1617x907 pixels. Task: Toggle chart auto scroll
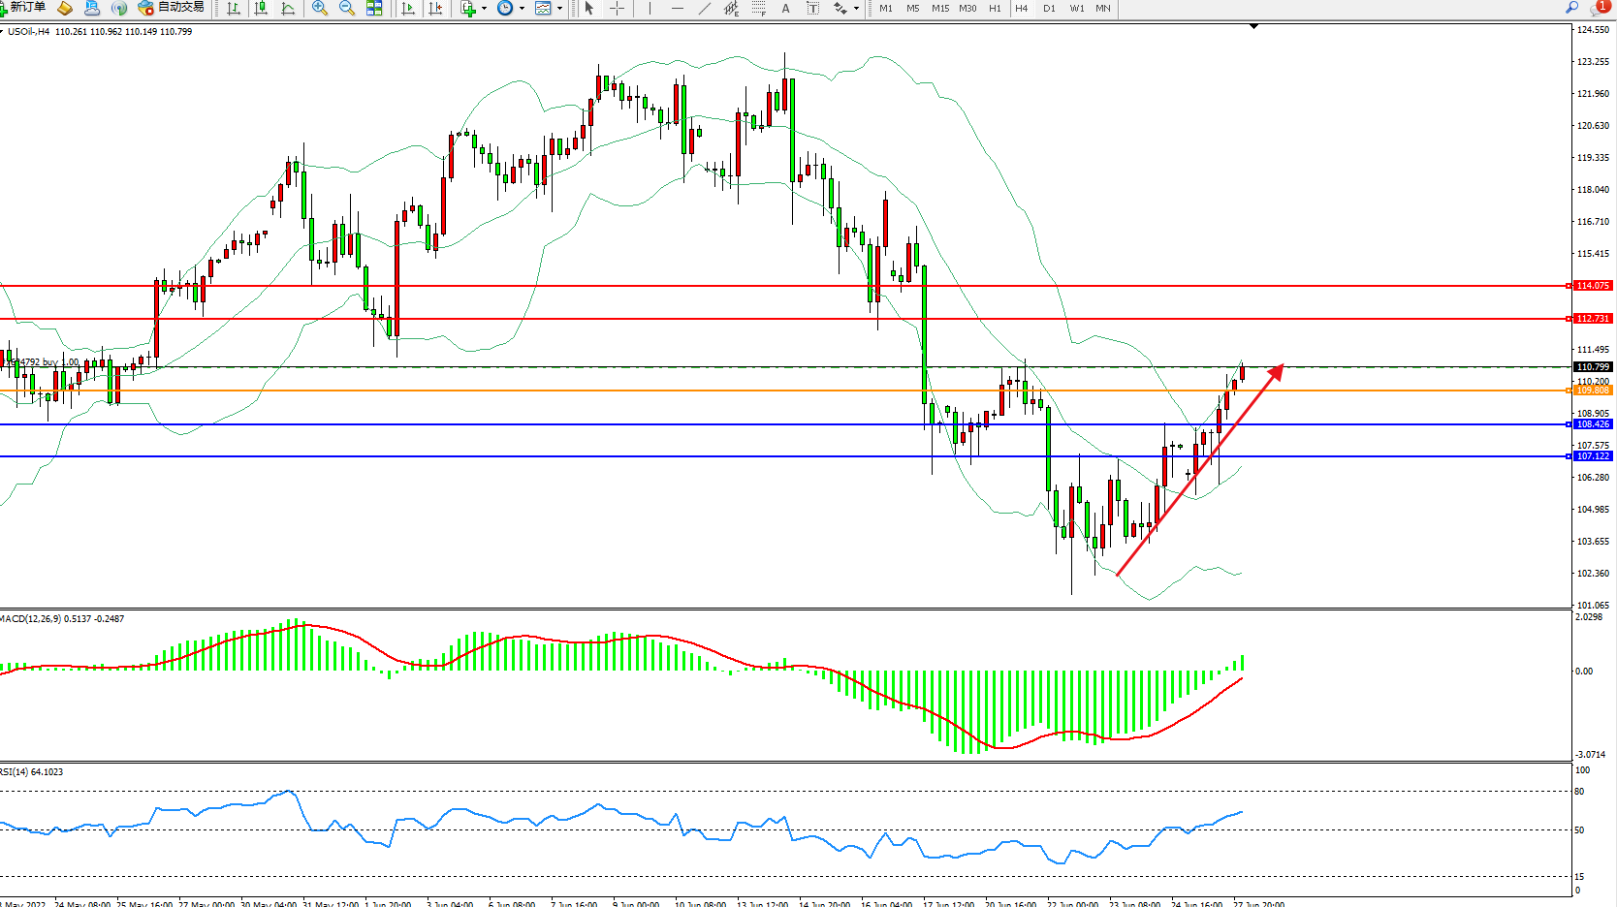coord(408,8)
